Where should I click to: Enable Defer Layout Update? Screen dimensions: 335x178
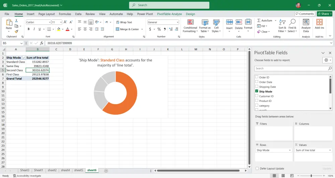tap(257, 168)
